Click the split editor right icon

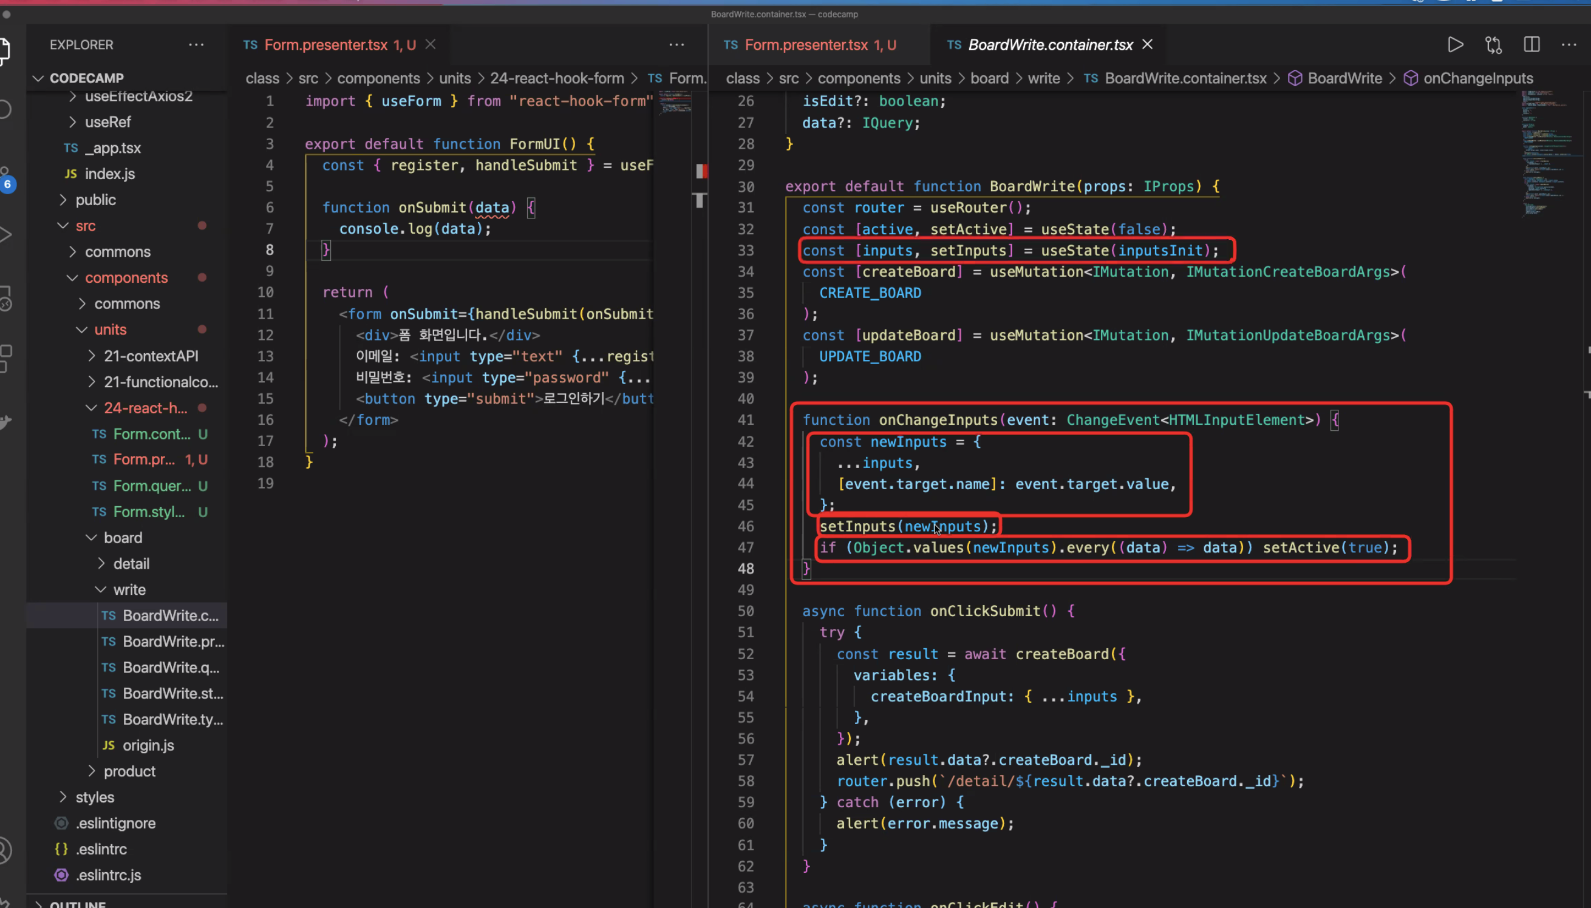click(x=1531, y=45)
